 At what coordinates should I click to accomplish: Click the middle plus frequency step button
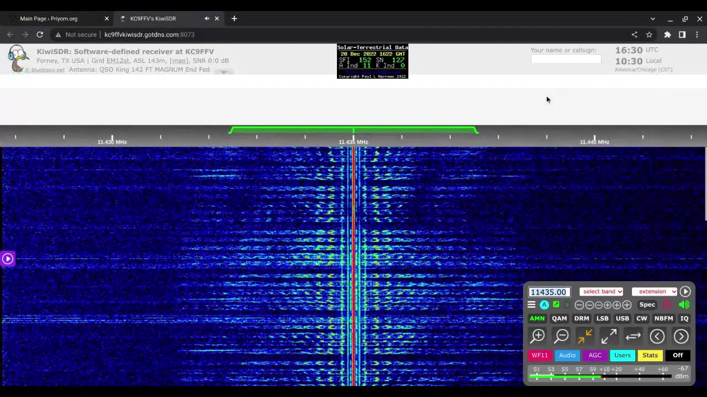tap(616, 305)
